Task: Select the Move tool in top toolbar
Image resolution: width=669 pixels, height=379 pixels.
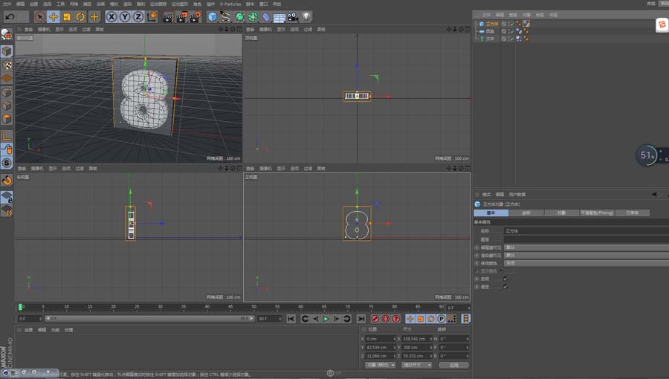Action: point(54,16)
